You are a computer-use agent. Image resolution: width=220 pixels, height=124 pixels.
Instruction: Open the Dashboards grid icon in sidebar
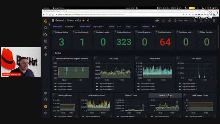(x=46, y=41)
